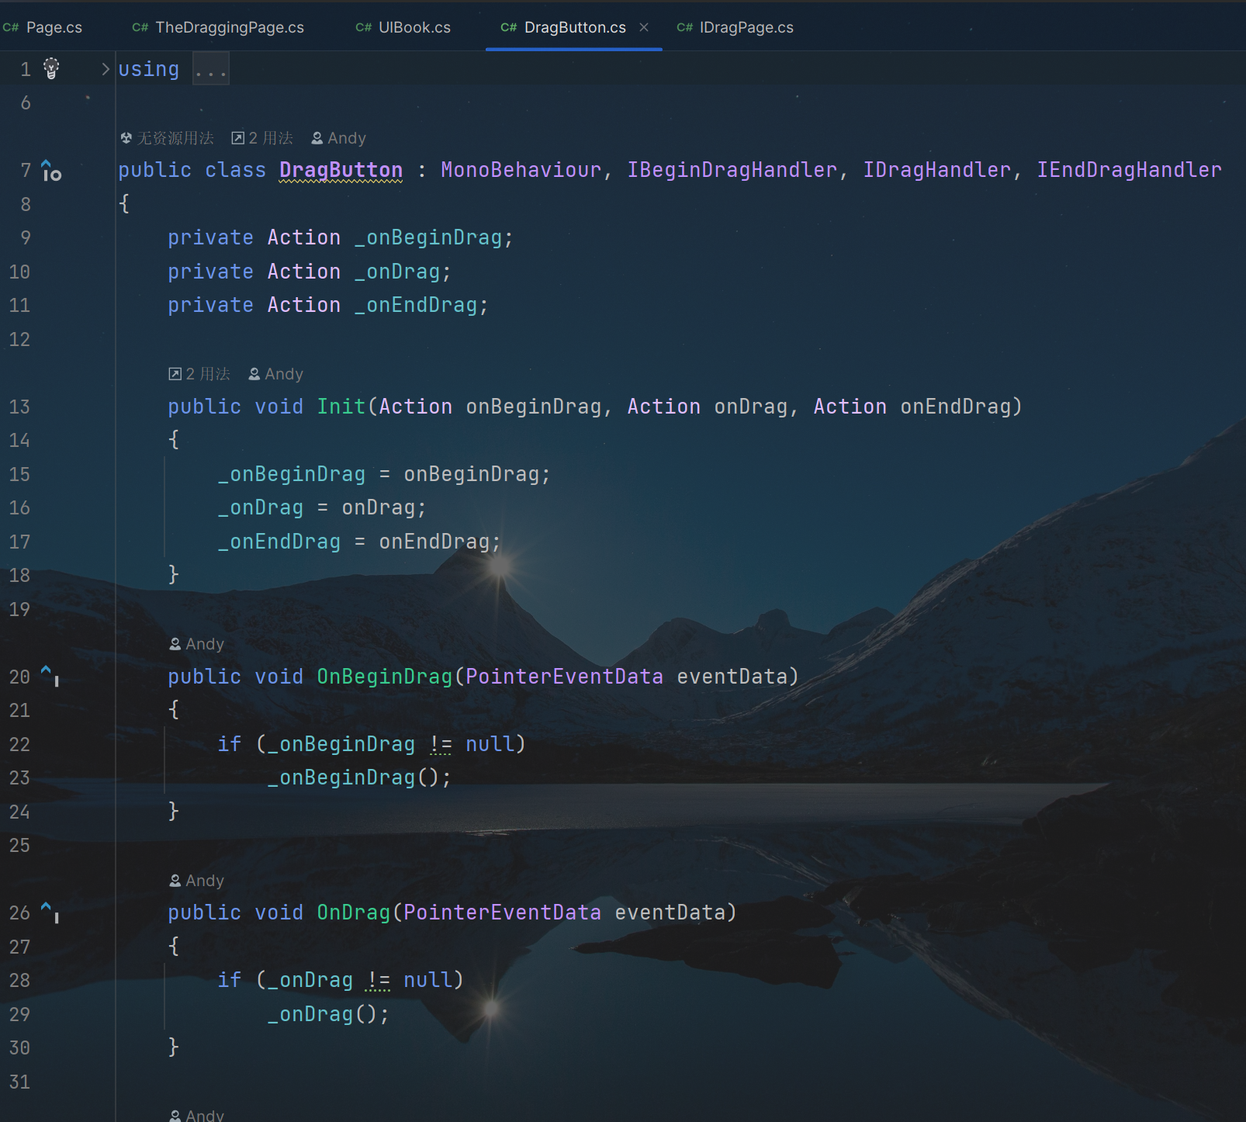Click the _onDrag field declaration on line 10
Viewport: 1246px width, 1122px height.
point(397,272)
